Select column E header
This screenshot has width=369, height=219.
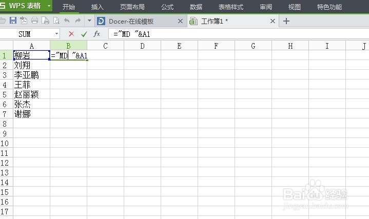(179, 46)
